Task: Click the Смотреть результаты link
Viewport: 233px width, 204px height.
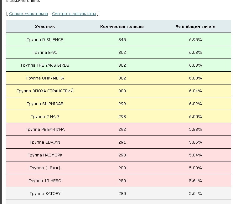Action: coord(74,14)
